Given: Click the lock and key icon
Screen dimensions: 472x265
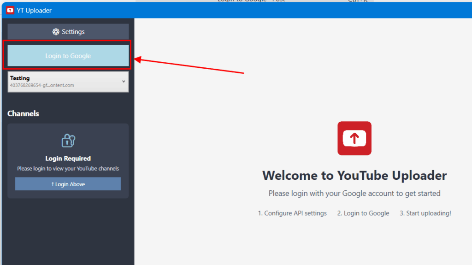Looking at the screenshot, I should coord(68,140).
